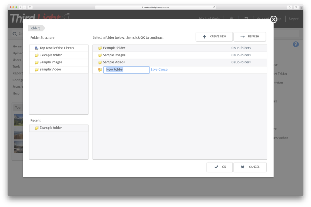The height and width of the screenshot is (207, 311).
Task: Click the basket icon in page header
Action: point(231,18)
